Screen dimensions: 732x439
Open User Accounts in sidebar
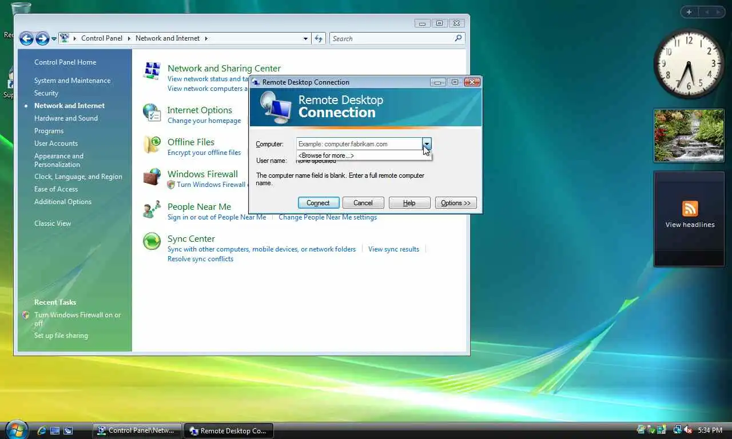[56, 143]
